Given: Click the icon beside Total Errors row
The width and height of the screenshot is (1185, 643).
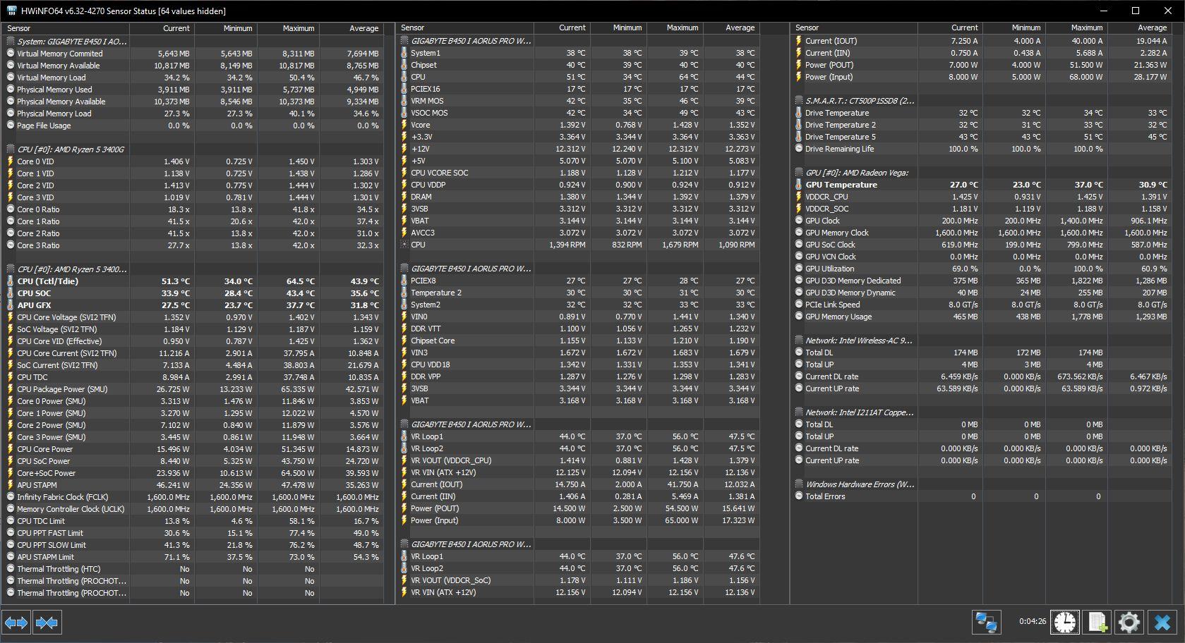Looking at the screenshot, I should 799,496.
